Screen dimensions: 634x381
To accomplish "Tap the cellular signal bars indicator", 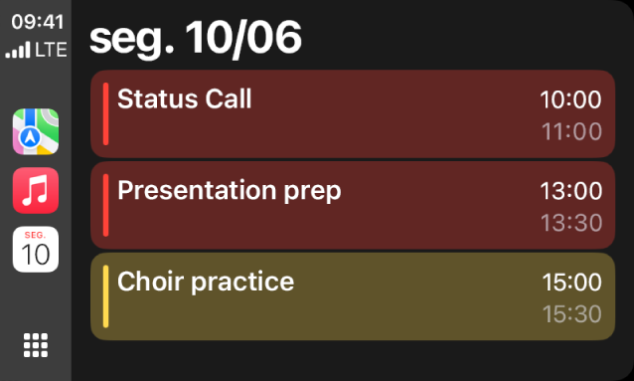I will click(x=18, y=50).
